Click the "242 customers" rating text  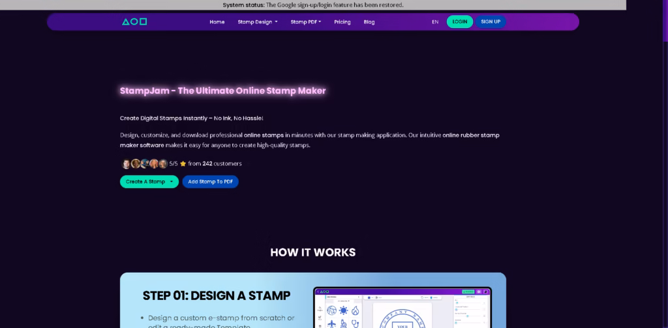click(x=222, y=163)
